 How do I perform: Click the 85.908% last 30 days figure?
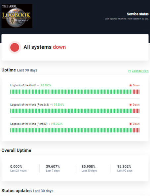[89, 167]
